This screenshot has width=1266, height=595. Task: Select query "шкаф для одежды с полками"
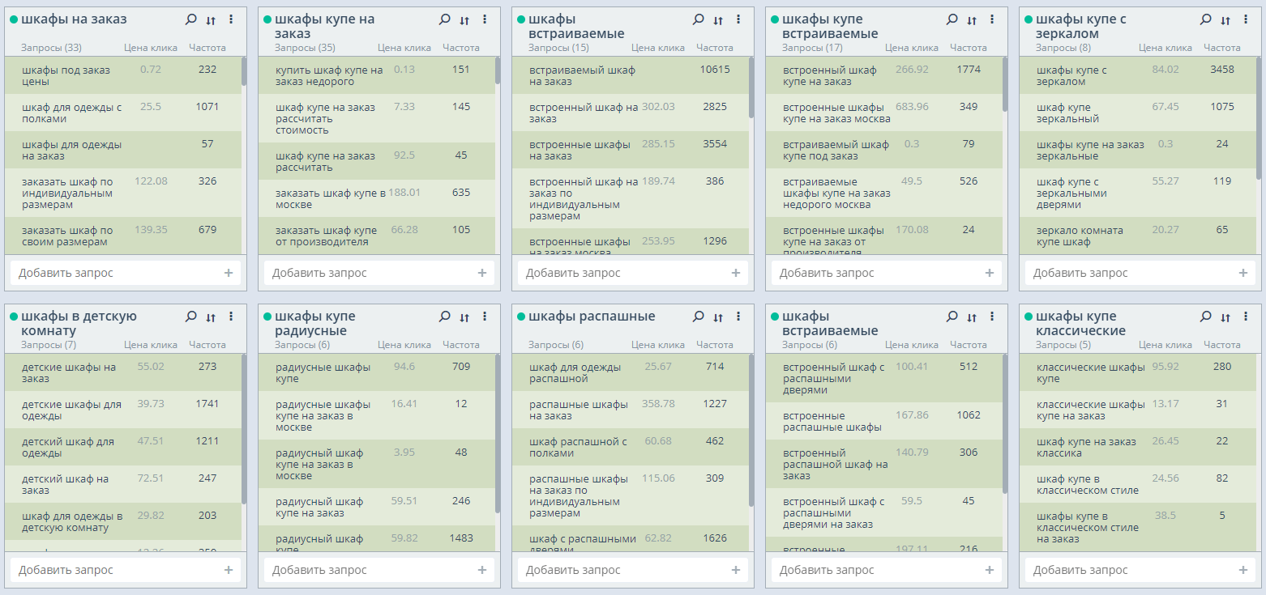point(71,113)
